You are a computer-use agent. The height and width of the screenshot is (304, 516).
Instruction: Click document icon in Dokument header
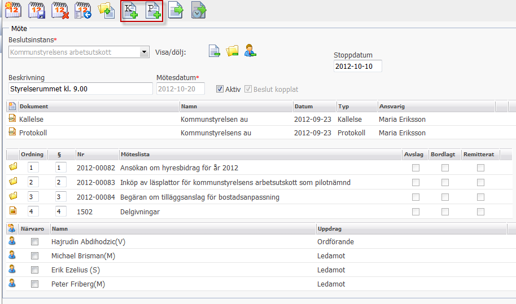[x=12, y=106]
